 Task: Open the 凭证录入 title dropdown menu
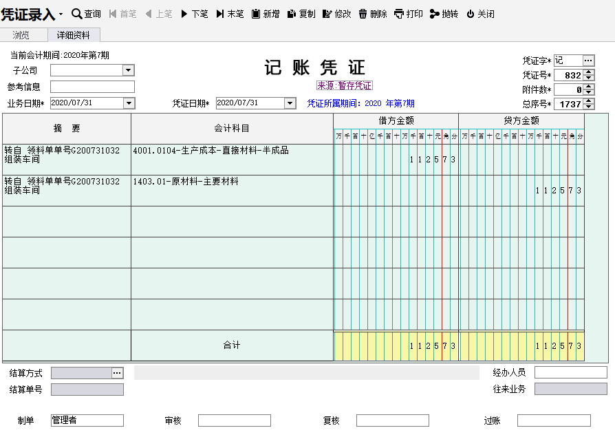coord(61,14)
